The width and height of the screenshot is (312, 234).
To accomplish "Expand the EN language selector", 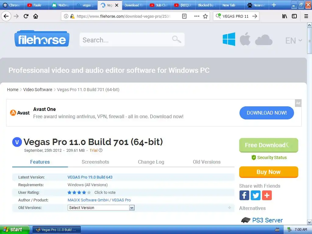I will pos(294,41).
